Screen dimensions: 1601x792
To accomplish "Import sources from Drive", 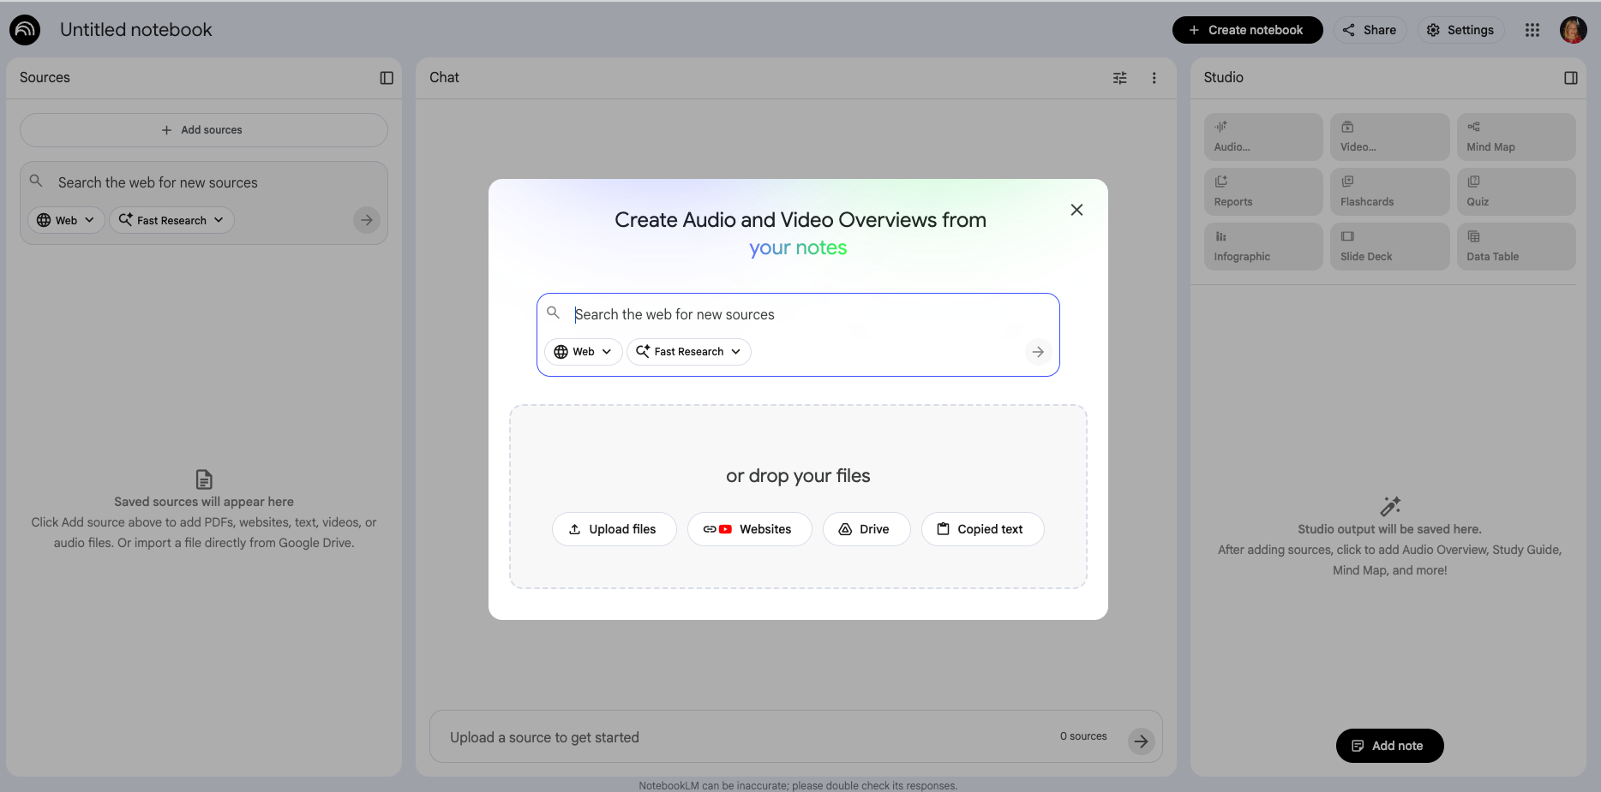I will click(x=866, y=529).
